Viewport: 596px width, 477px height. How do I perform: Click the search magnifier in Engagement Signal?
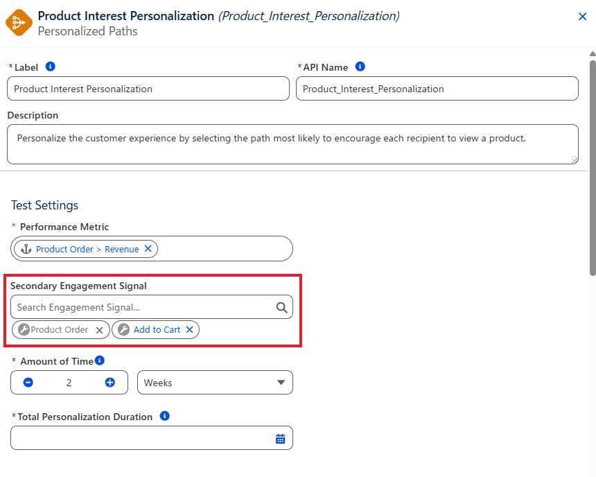[281, 307]
